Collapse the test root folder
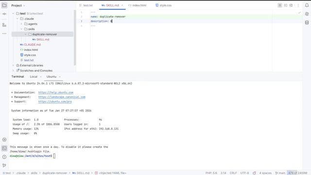 coord(13,14)
